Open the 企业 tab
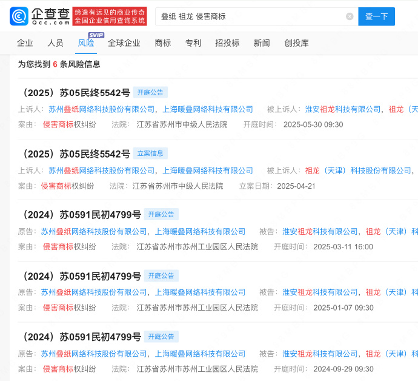418x381 pixels. [25, 43]
